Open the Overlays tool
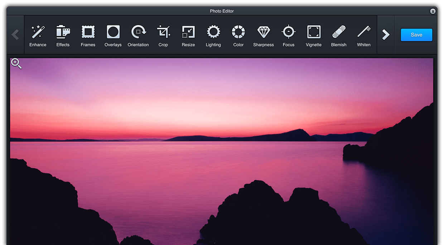444x245 pixels. pos(113,35)
